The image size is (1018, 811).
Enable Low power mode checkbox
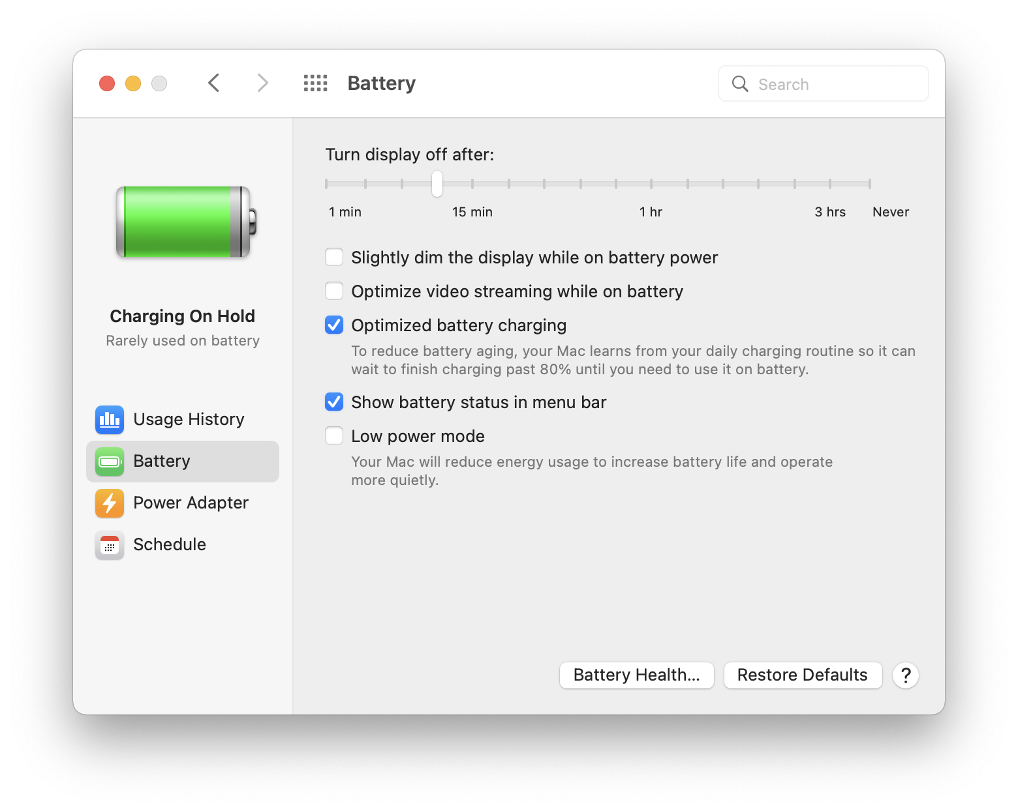coord(334,435)
